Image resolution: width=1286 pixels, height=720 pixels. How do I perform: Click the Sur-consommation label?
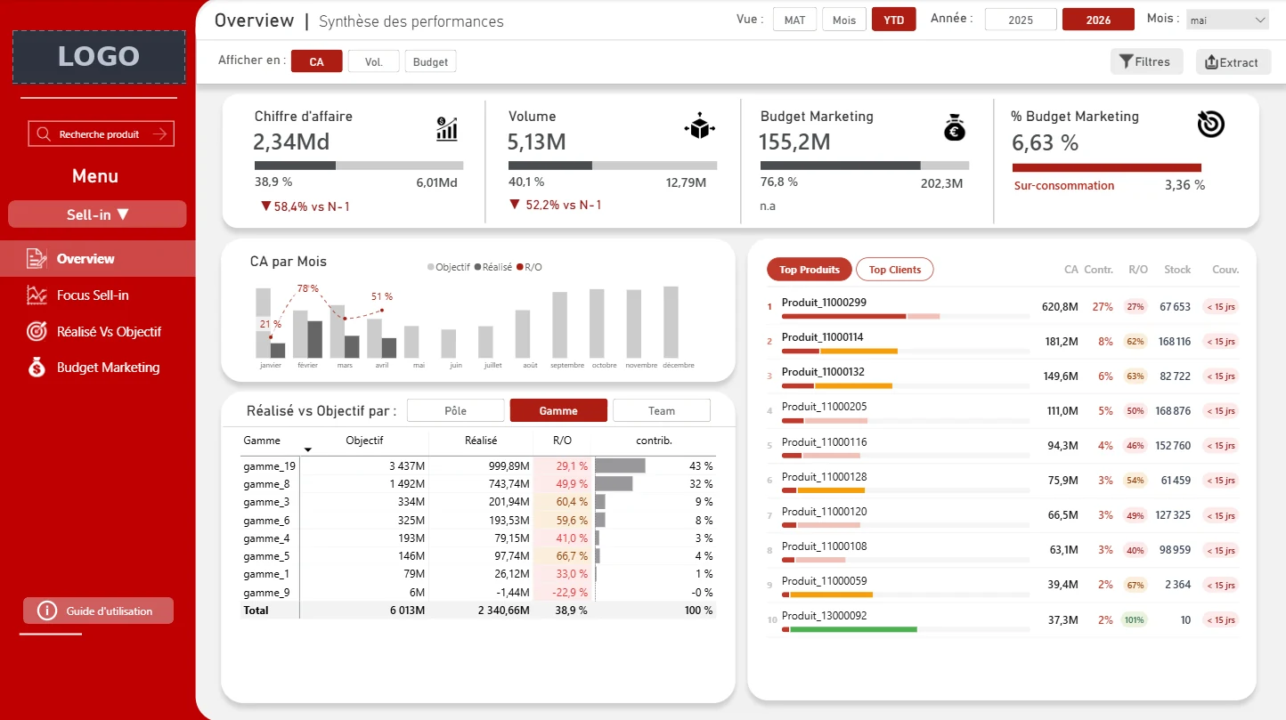1064,186
